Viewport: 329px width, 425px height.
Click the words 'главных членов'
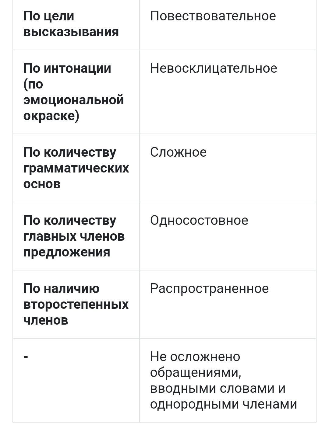pyautogui.click(x=74, y=236)
